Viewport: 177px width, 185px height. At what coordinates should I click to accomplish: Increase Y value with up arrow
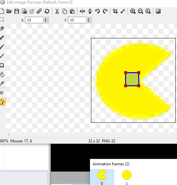click(89, 18)
